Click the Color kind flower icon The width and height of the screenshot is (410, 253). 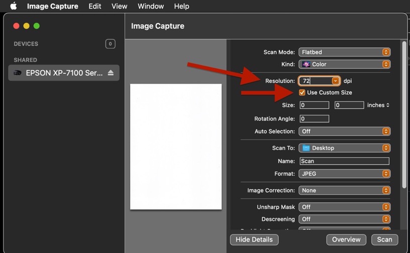tap(306, 64)
